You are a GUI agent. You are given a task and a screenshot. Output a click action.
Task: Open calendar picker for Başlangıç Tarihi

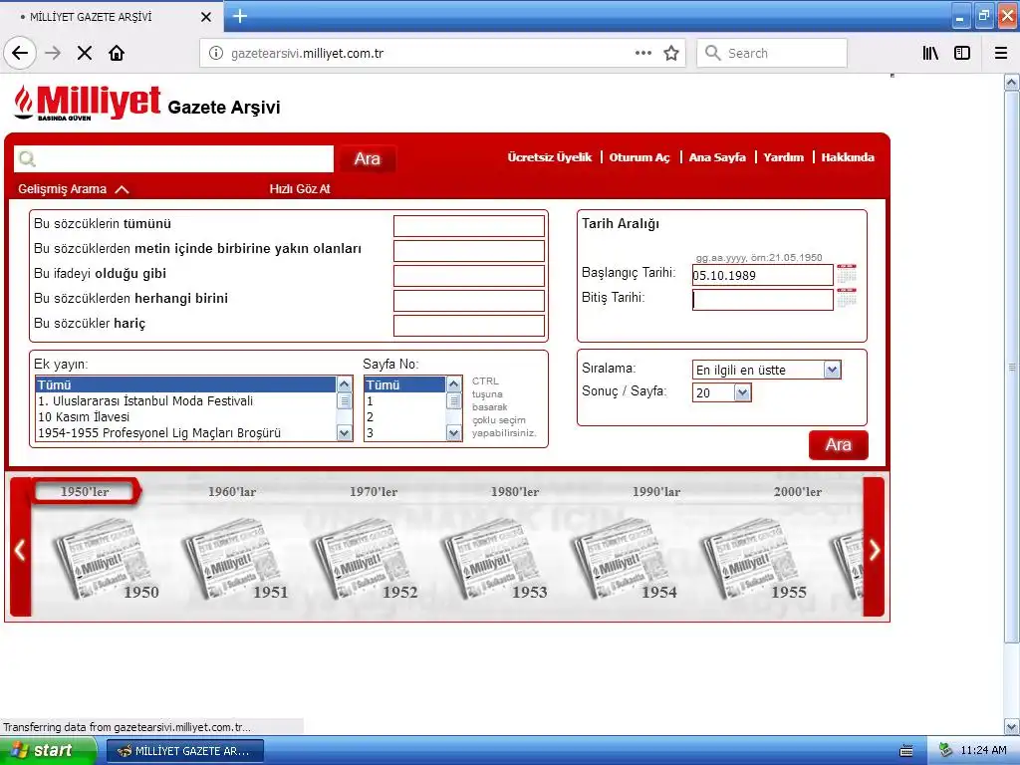click(847, 274)
